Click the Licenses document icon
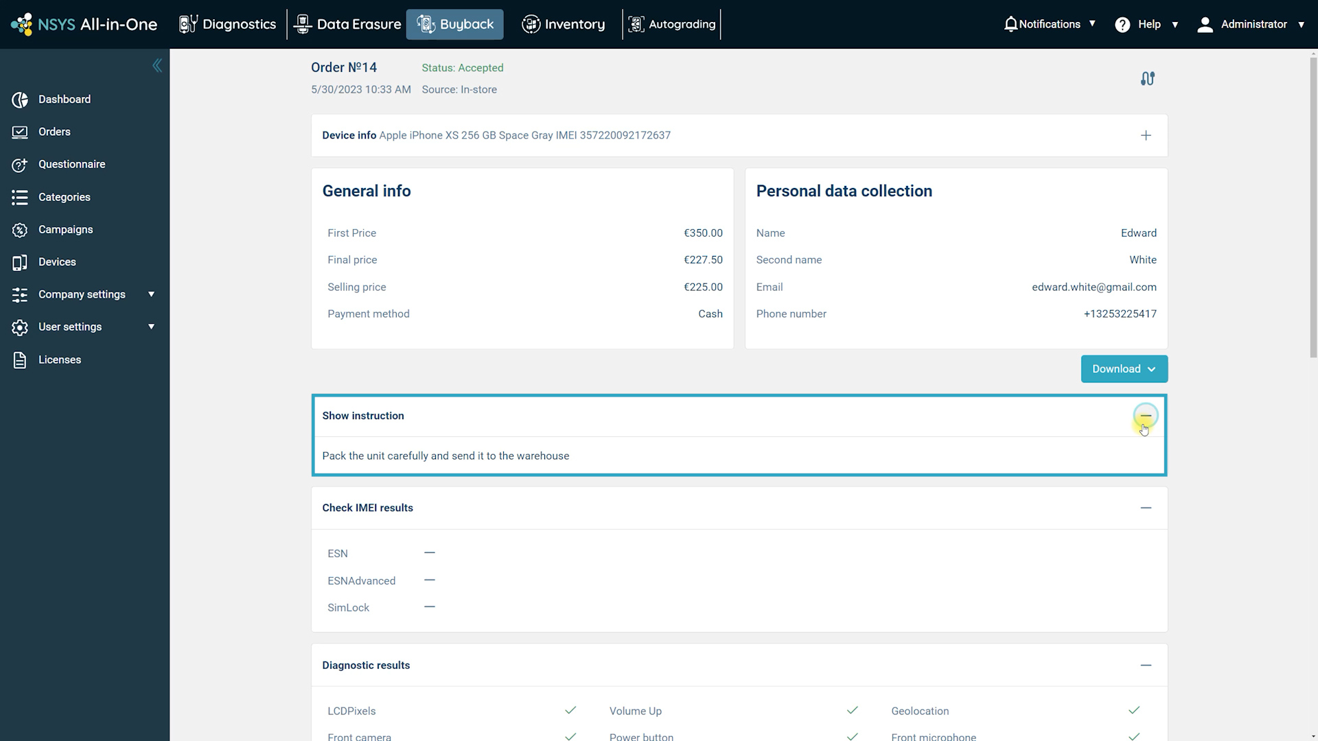The image size is (1318, 741). coord(20,360)
